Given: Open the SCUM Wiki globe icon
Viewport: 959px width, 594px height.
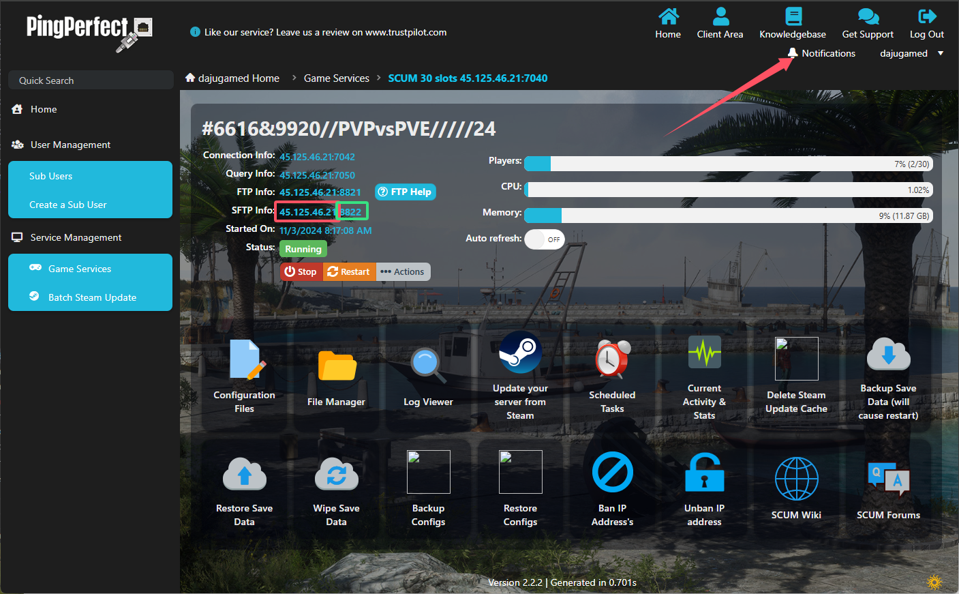Looking at the screenshot, I should 796,479.
